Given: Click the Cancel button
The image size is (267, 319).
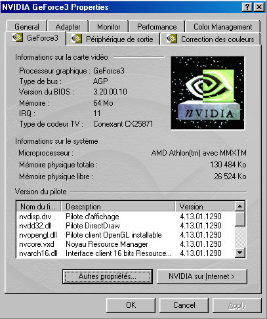Looking at the screenshot, I should 184,305.
